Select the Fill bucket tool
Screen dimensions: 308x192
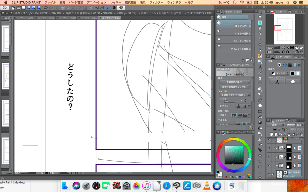click(x=260, y=117)
